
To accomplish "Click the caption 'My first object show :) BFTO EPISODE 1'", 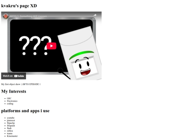I will [x=21, y=84].
